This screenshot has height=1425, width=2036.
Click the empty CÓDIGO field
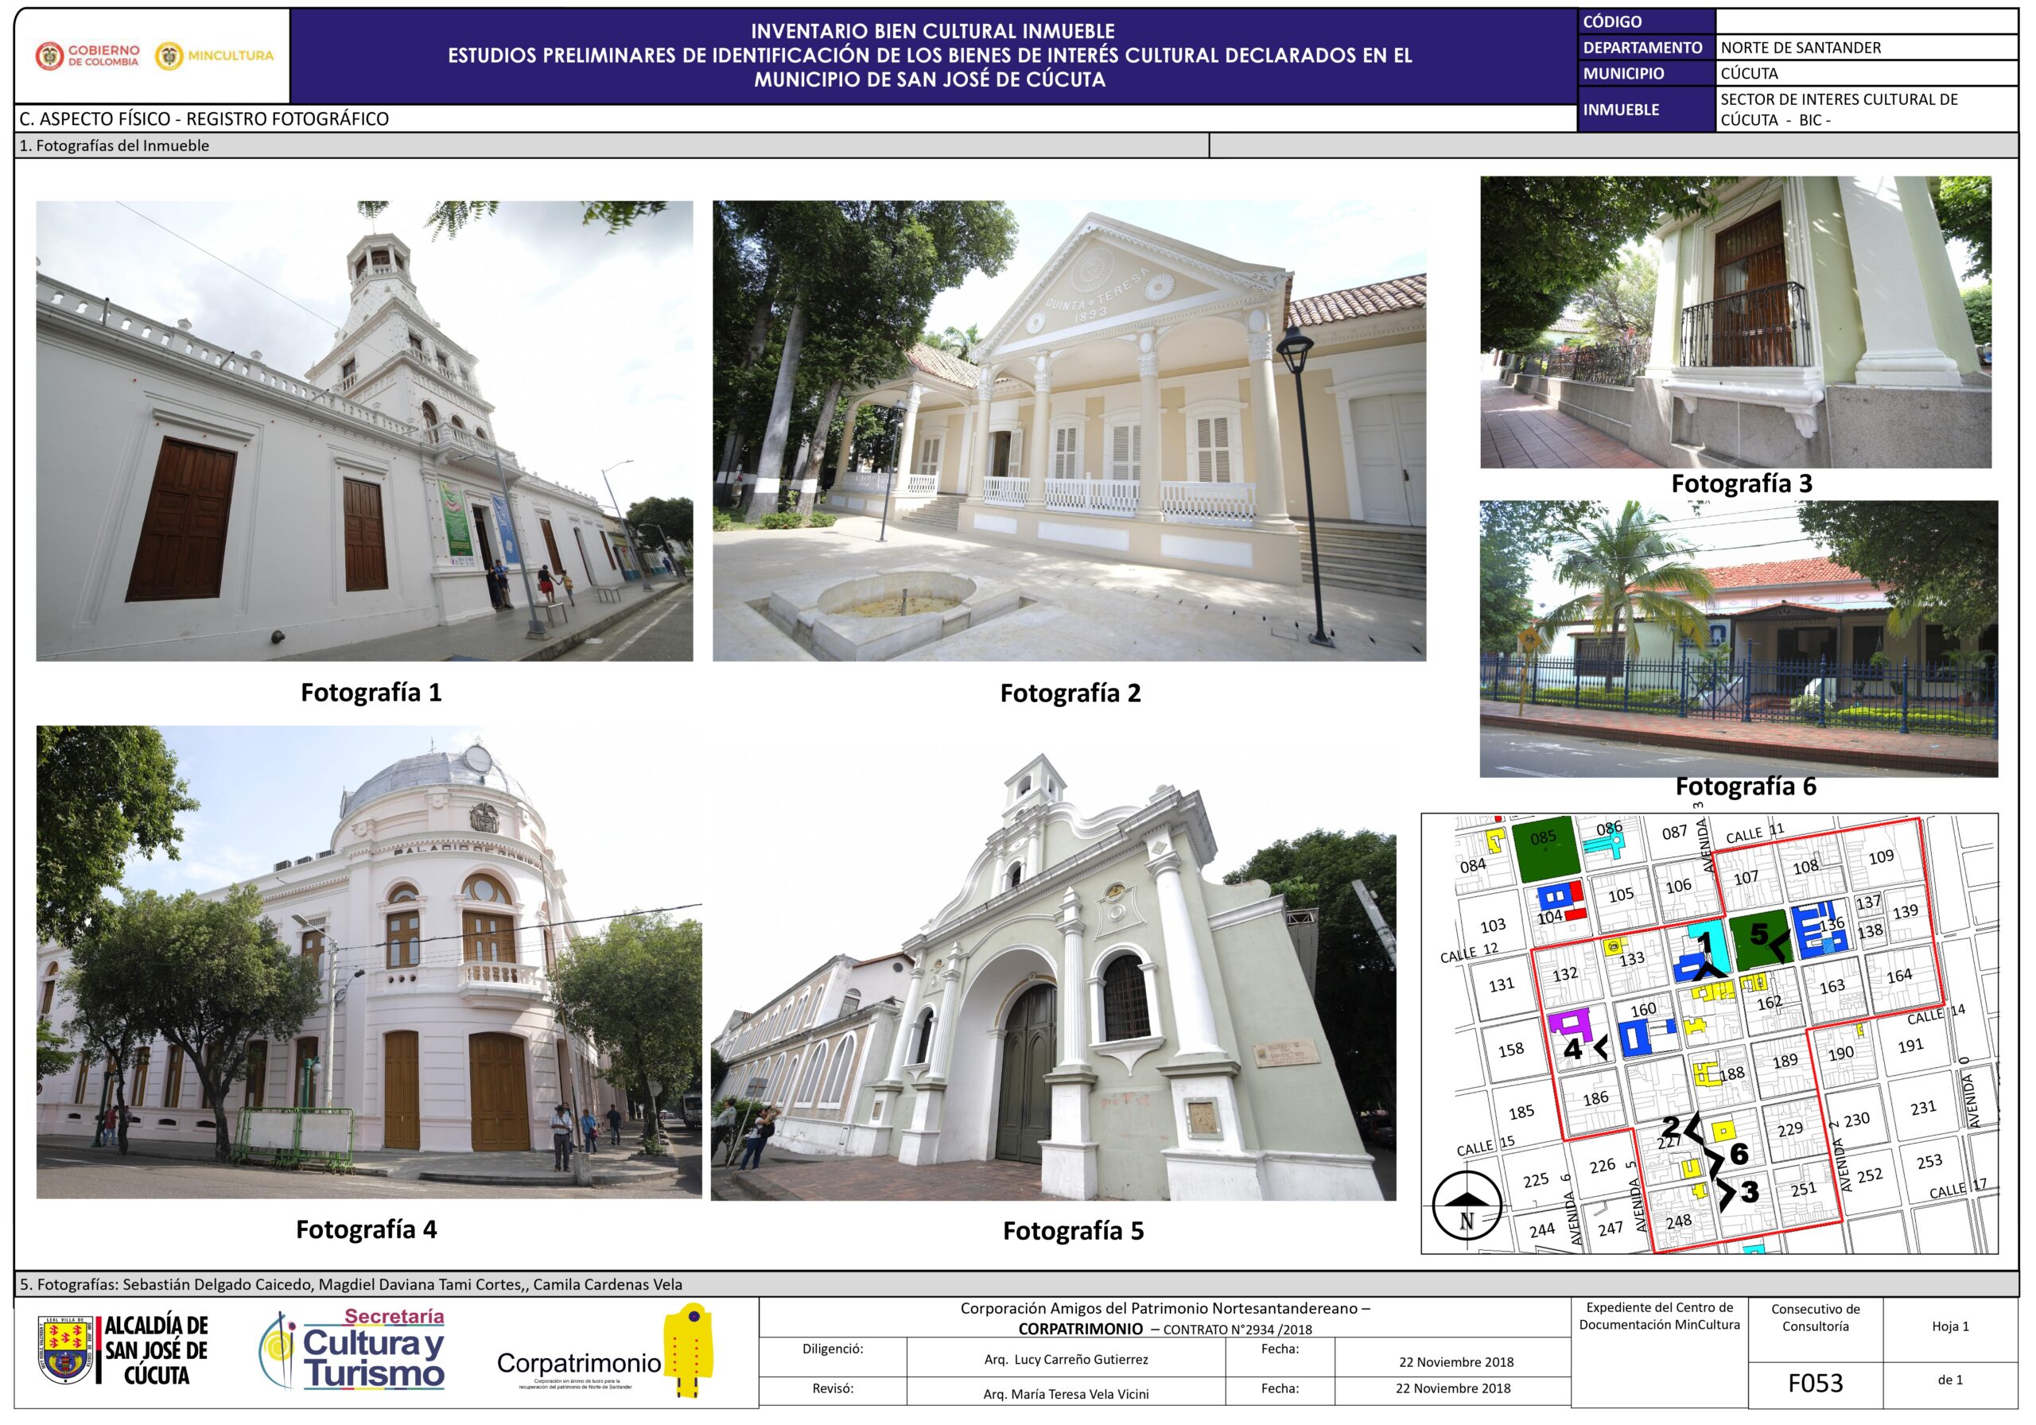click(x=1866, y=21)
